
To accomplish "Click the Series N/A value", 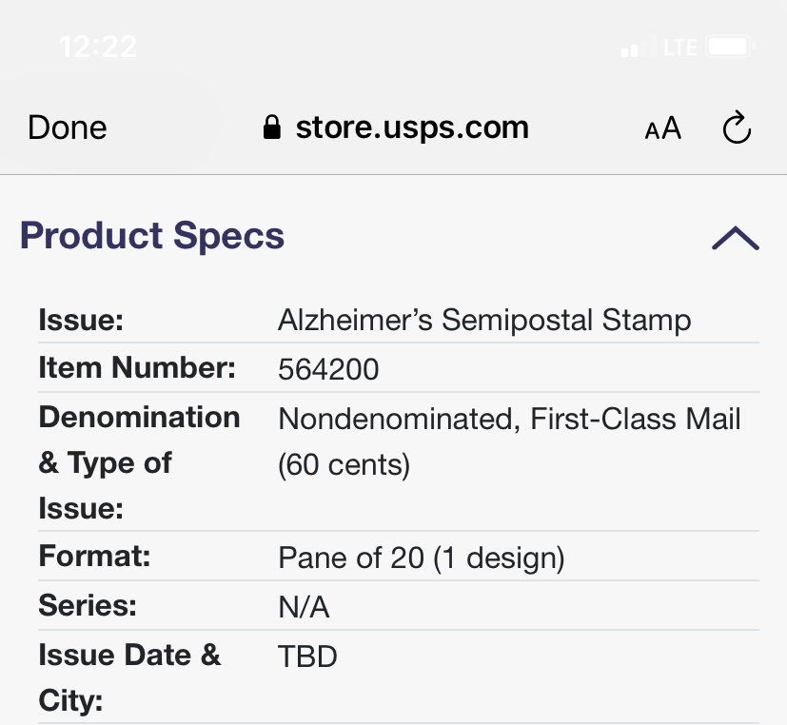I will pyautogui.click(x=304, y=607).
